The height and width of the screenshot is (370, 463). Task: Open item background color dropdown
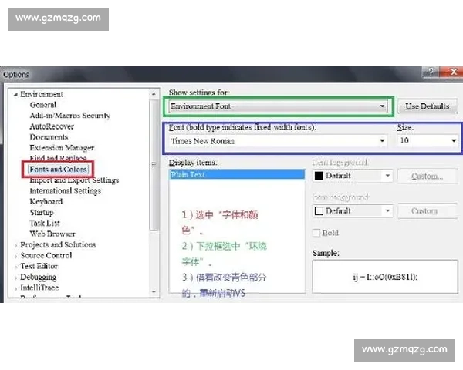353,210
